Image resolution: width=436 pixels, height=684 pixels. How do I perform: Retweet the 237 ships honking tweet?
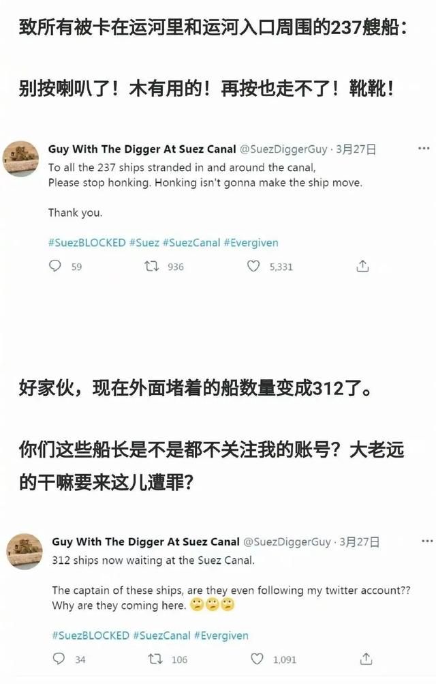[151, 266]
